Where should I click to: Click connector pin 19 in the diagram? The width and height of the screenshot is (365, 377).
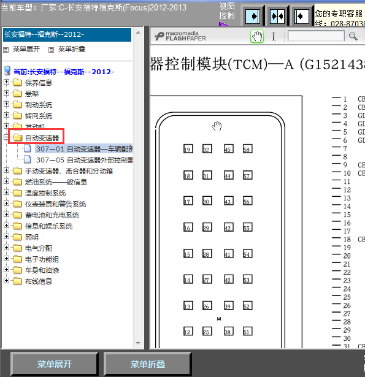click(x=188, y=149)
